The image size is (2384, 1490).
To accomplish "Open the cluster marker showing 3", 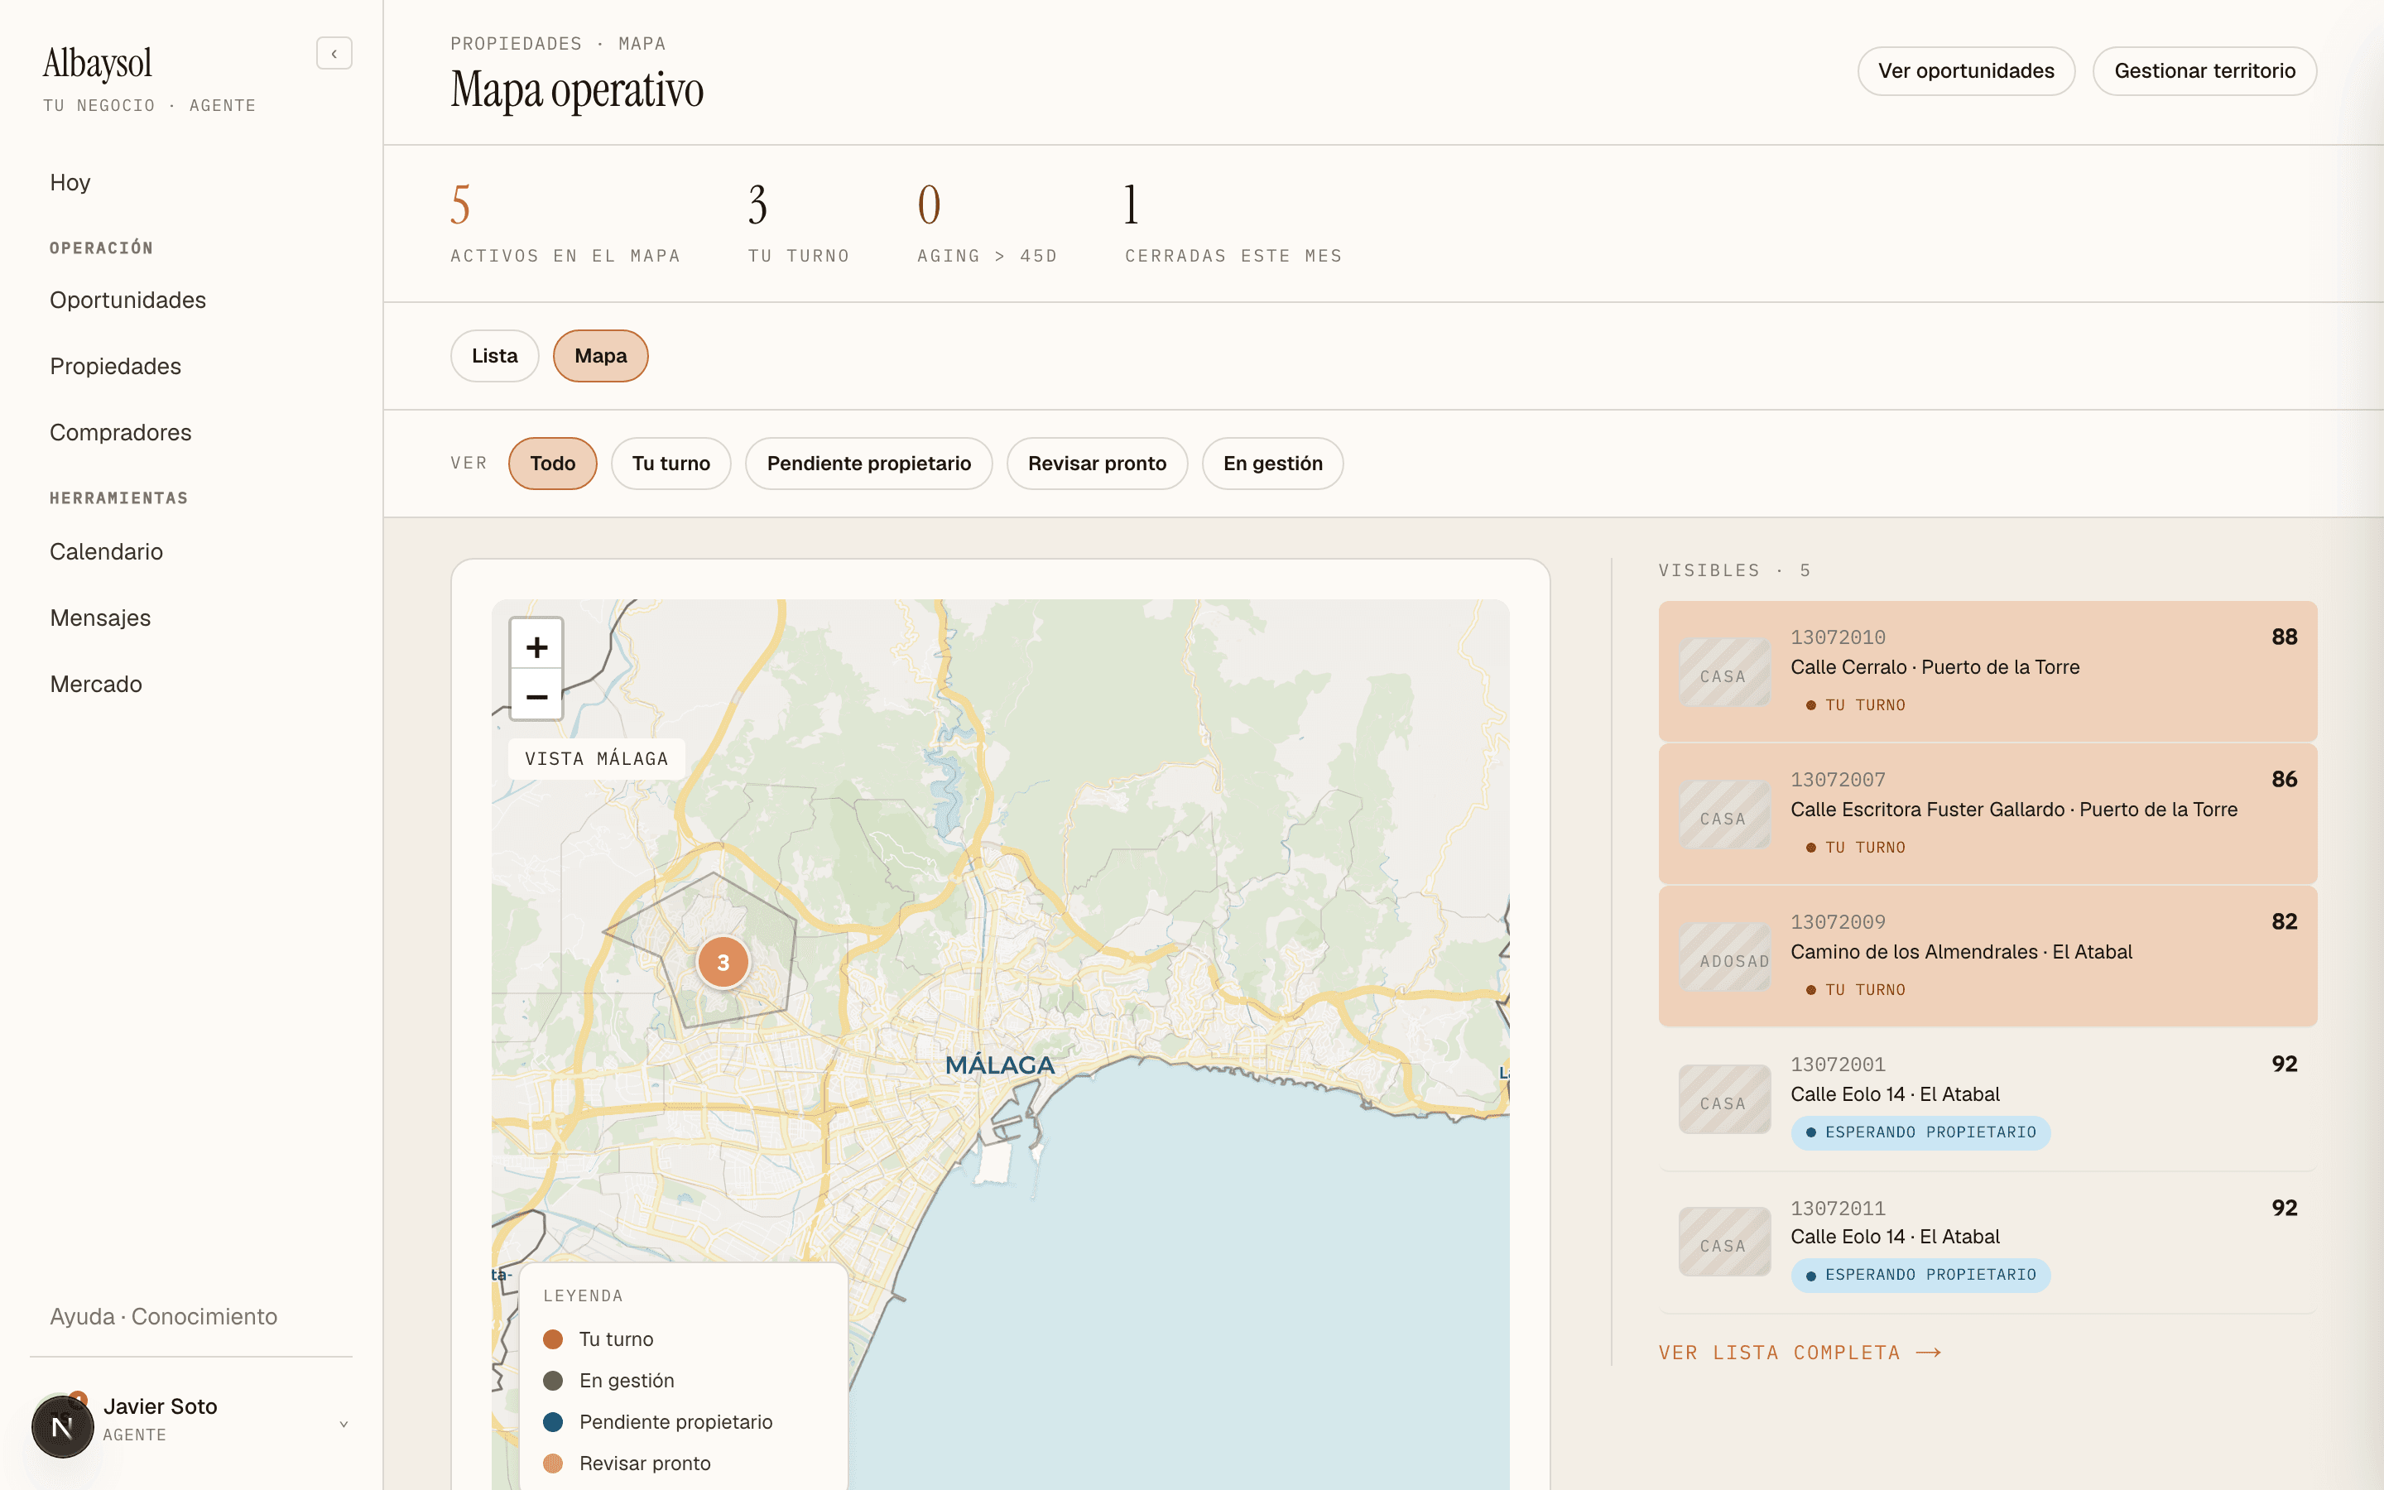I will pos(723,963).
